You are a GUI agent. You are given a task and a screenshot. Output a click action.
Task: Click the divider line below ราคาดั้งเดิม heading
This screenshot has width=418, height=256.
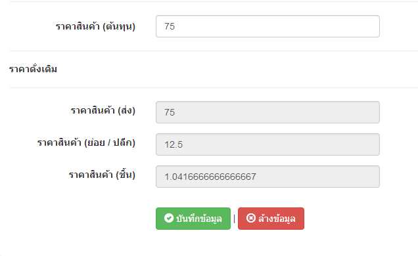click(x=213, y=87)
